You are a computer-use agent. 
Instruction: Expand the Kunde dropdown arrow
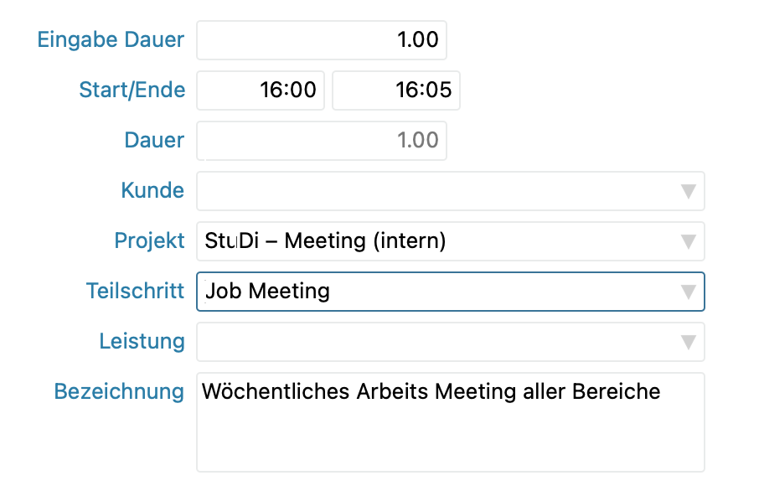[x=688, y=191]
